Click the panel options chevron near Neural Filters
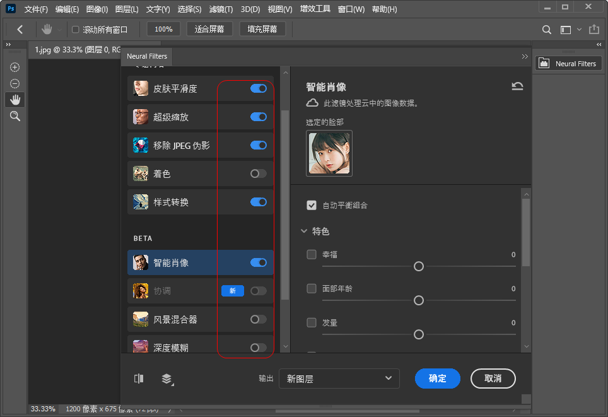This screenshot has height=417, width=608. coord(524,56)
